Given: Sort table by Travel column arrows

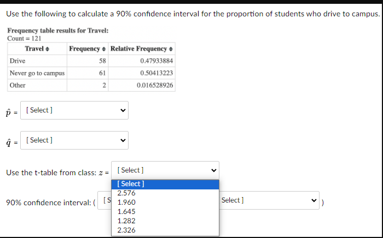Looking at the screenshot, I should pyautogui.click(x=48, y=49).
